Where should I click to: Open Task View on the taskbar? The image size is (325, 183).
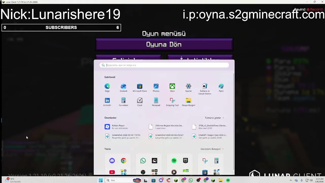pyautogui.click(x=145, y=180)
